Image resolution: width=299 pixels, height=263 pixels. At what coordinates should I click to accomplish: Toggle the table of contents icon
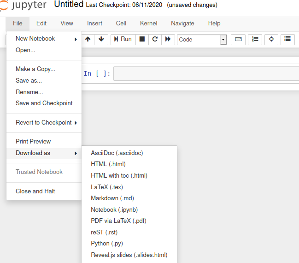(255, 39)
